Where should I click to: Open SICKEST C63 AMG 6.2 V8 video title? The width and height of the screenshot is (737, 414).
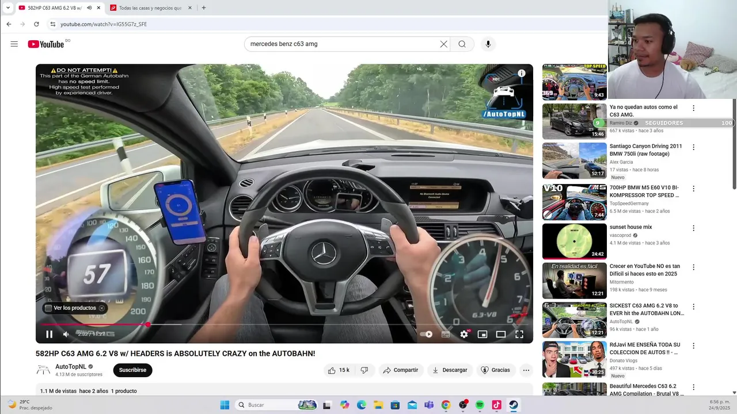pyautogui.click(x=647, y=309)
